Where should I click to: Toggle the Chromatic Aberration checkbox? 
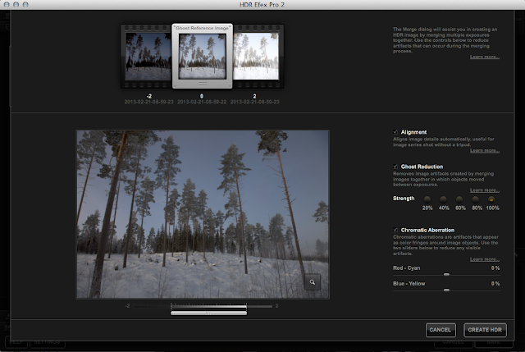395,230
